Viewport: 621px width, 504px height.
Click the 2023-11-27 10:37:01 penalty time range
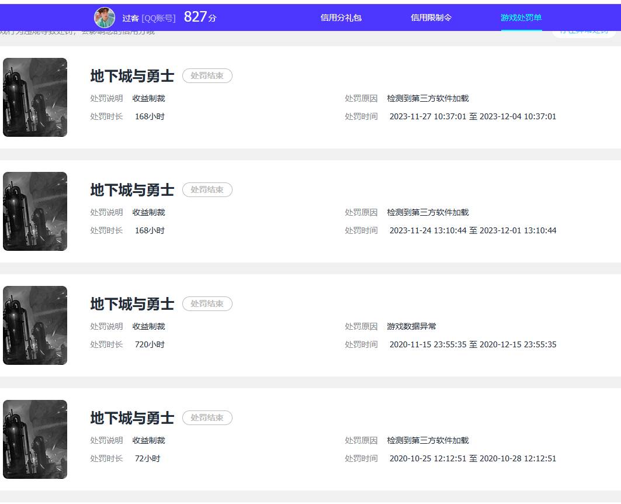point(473,116)
